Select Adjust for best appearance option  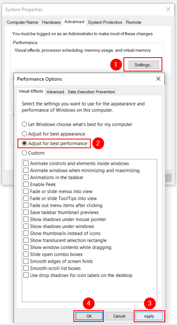pos(54,134)
